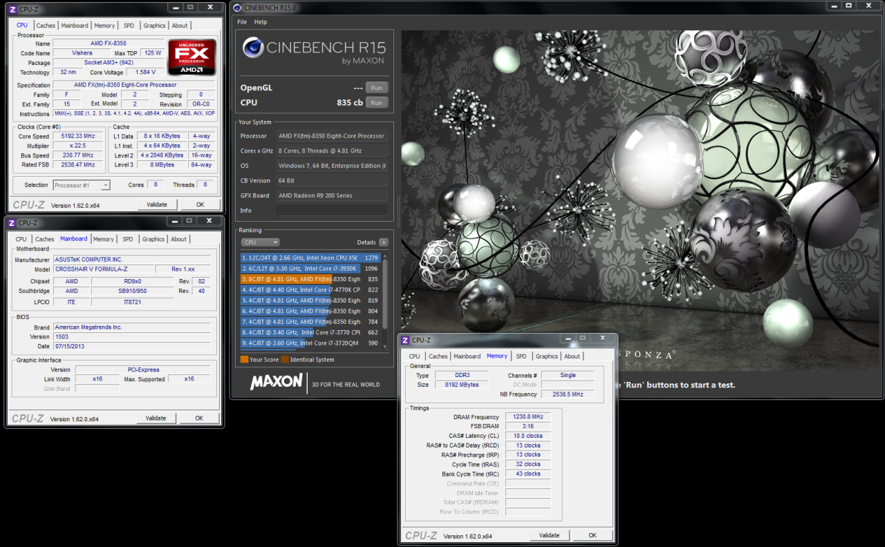Click the MAXON logo at the bottom of Cinebench
This screenshot has width=885, height=547.
click(x=276, y=382)
